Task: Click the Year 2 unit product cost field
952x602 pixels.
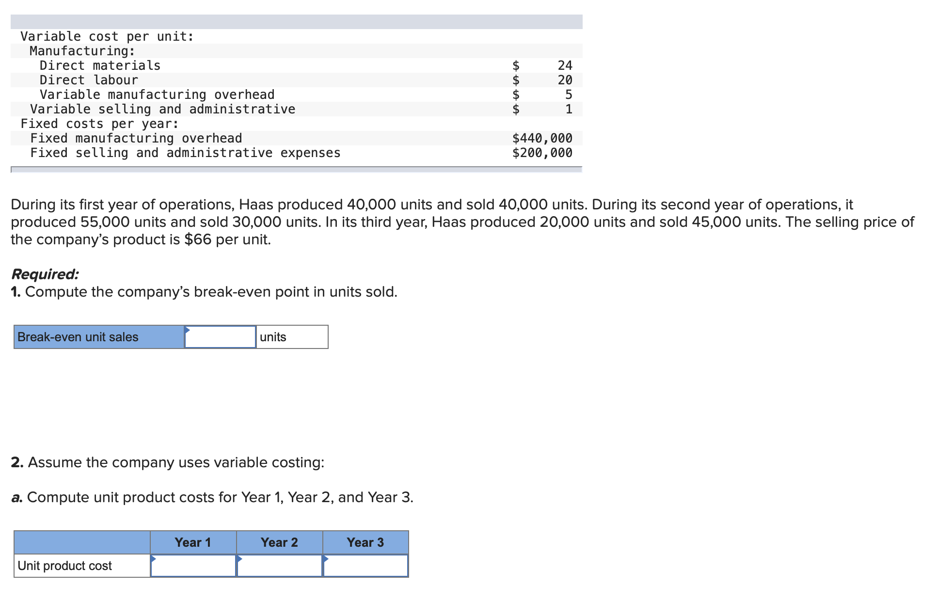Action: tap(279, 565)
